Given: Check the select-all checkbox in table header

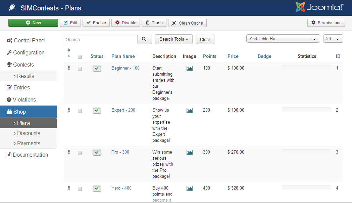Looking at the screenshot, I should click(x=80, y=57).
